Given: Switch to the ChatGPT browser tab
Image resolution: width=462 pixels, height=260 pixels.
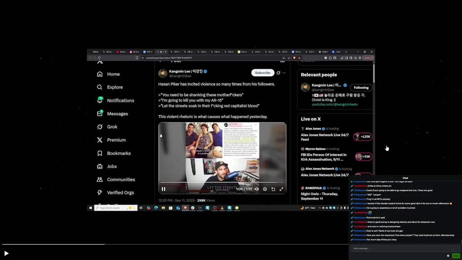Looking at the screenshot, I should point(324,52).
